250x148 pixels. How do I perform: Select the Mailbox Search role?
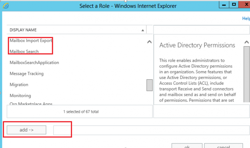[24, 51]
